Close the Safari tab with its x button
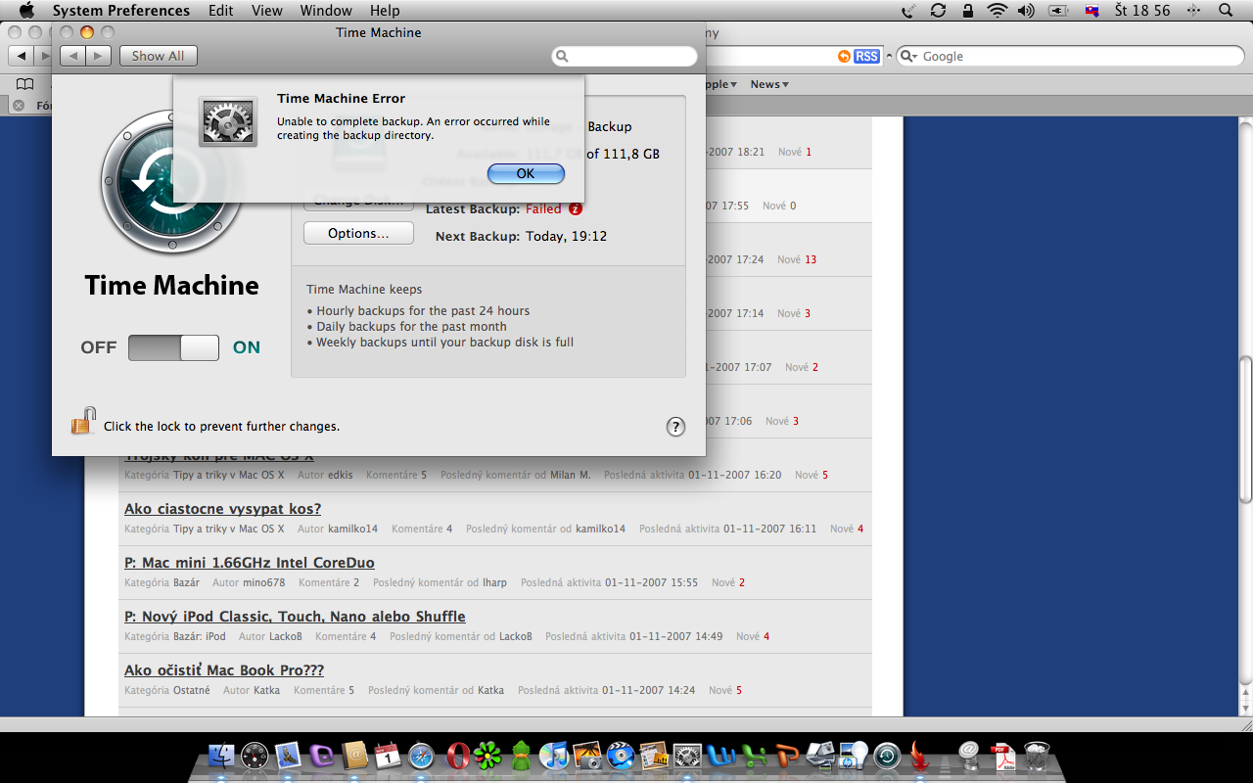The height and width of the screenshot is (783, 1253). 19,105
